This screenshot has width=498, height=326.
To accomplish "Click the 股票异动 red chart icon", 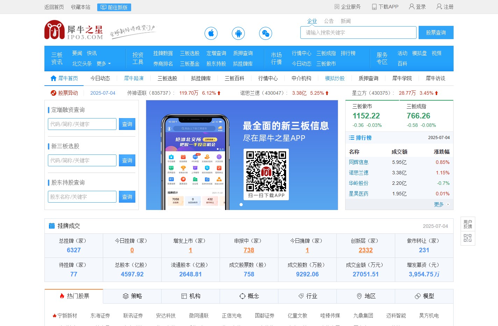I will tap(54, 93).
